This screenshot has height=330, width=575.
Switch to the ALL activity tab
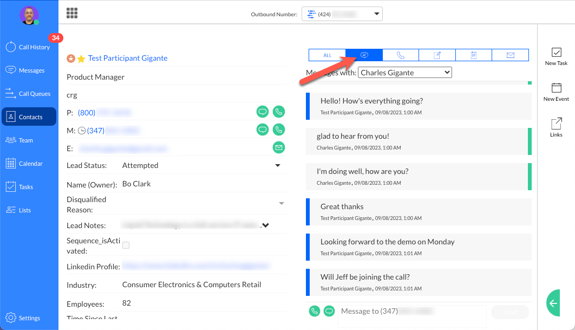point(327,55)
